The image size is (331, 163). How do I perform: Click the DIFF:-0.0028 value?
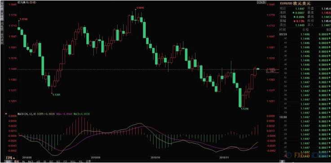point(46,114)
